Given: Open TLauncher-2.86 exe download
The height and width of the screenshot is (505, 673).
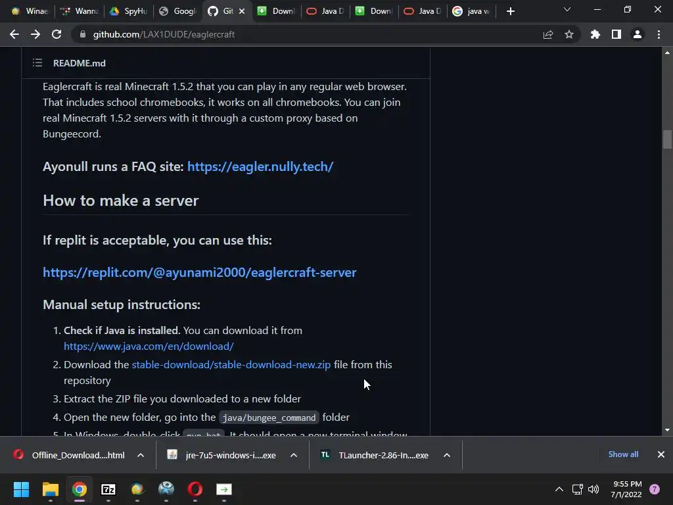Looking at the screenshot, I should (375, 455).
